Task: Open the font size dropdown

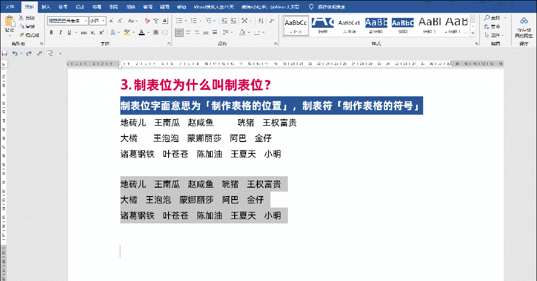Action: (x=103, y=21)
